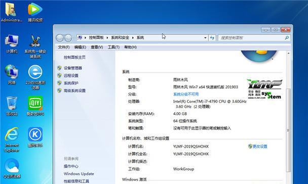This screenshot has height=184, width=308.
Task: Open Windows Update link in sidebar
Action: (x=79, y=173)
